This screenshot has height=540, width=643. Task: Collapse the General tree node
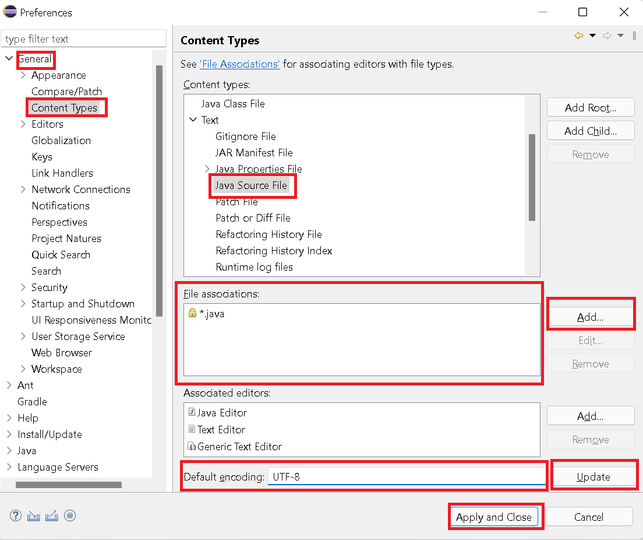click(x=9, y=59)
